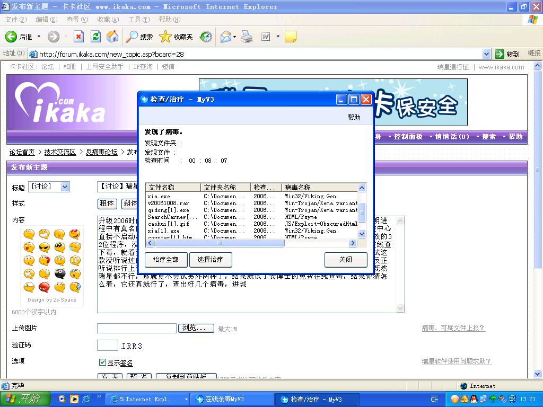Screen dimensions: 543x407
Task: Open 帮助 in the MyV3 dialog
Action: [354, 117]
